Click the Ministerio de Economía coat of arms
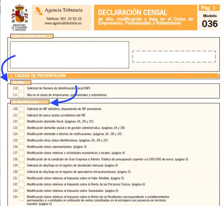The height and width of the screenshot is (206, 224). (20, 13)
